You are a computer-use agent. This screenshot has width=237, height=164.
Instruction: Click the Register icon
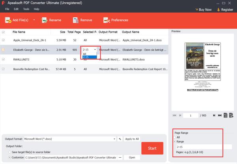coord(218,9)
